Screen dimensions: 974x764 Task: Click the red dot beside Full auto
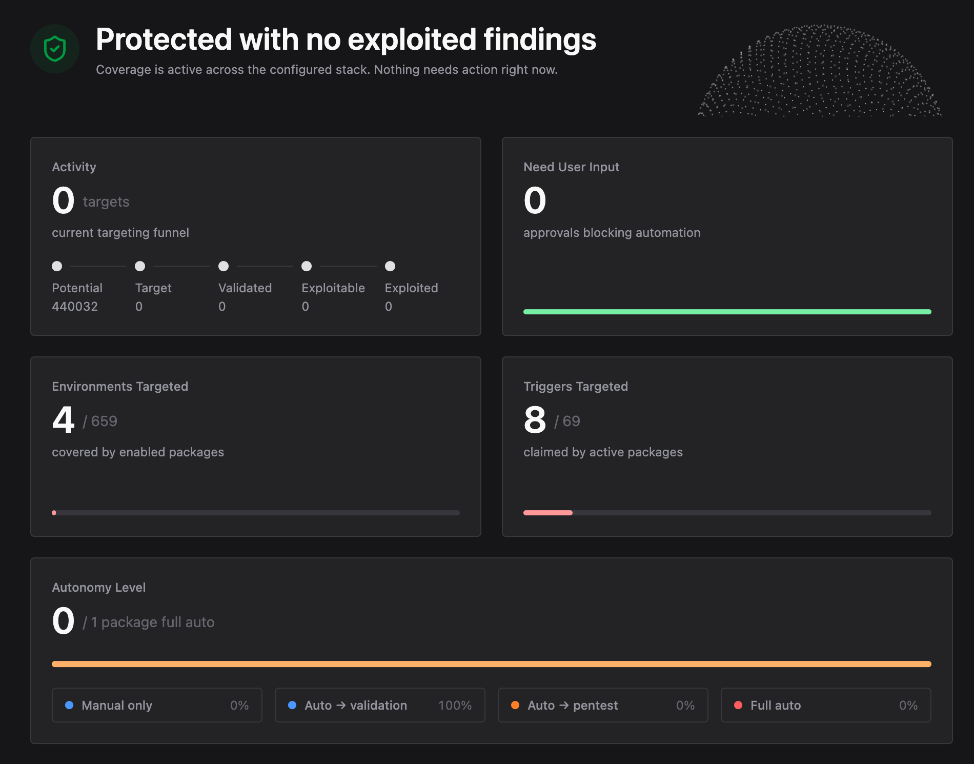pos(738,705)
